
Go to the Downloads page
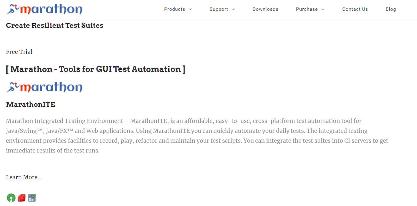click(265, 9)
